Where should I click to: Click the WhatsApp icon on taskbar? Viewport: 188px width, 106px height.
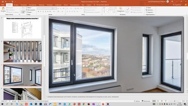69,104
